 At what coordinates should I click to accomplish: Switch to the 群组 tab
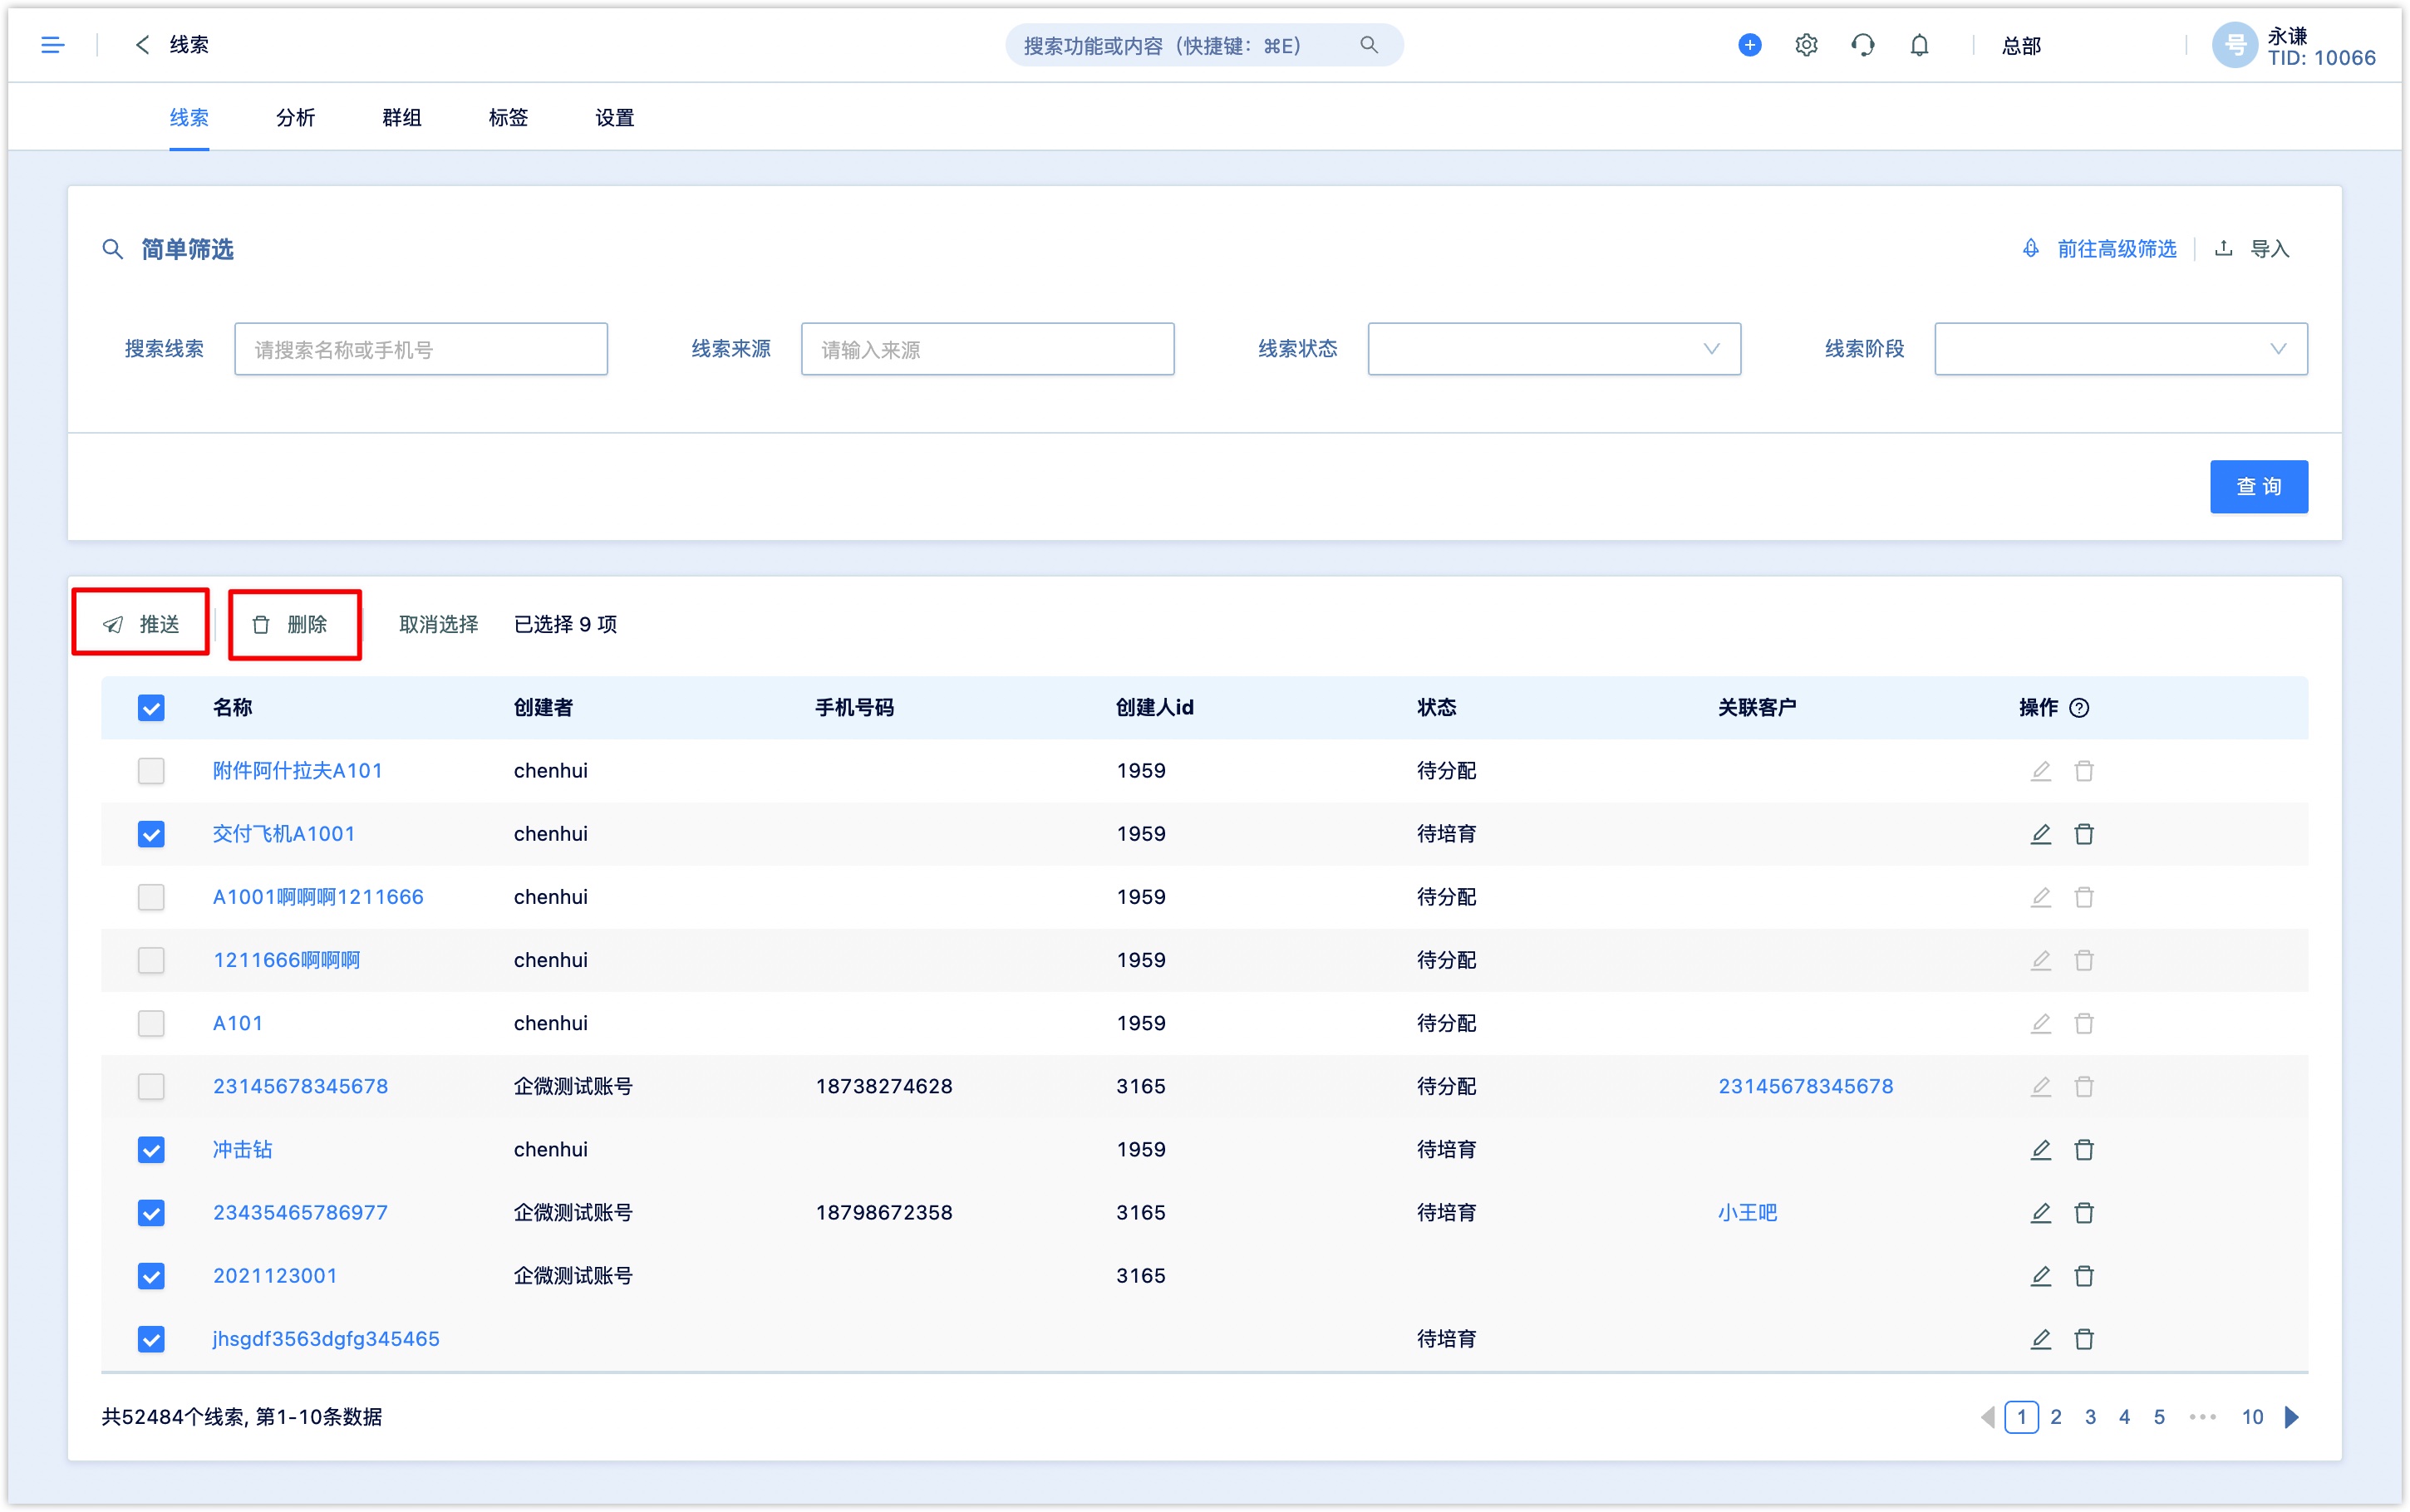(402, 118)
